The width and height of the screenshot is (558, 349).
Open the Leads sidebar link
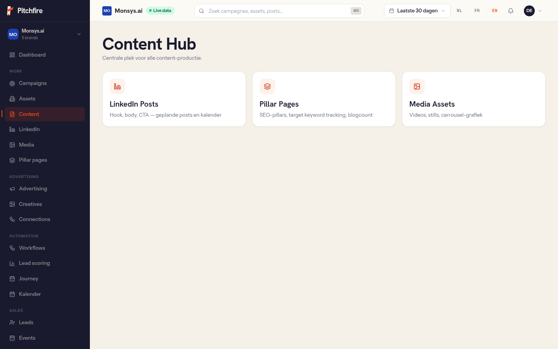coord(45,323)
